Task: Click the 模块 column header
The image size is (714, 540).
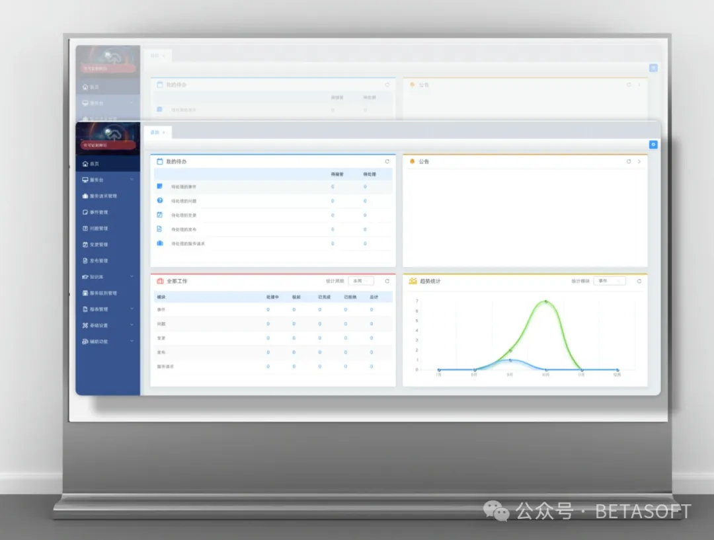Action: (161, 297)
